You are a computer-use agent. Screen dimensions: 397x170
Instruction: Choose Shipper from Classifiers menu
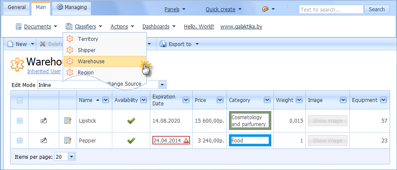pyautogui.click(x=105, y=50)
